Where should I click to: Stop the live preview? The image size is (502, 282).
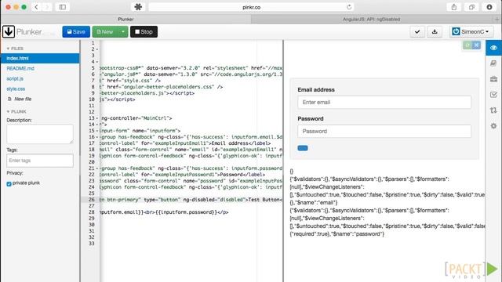144,31
